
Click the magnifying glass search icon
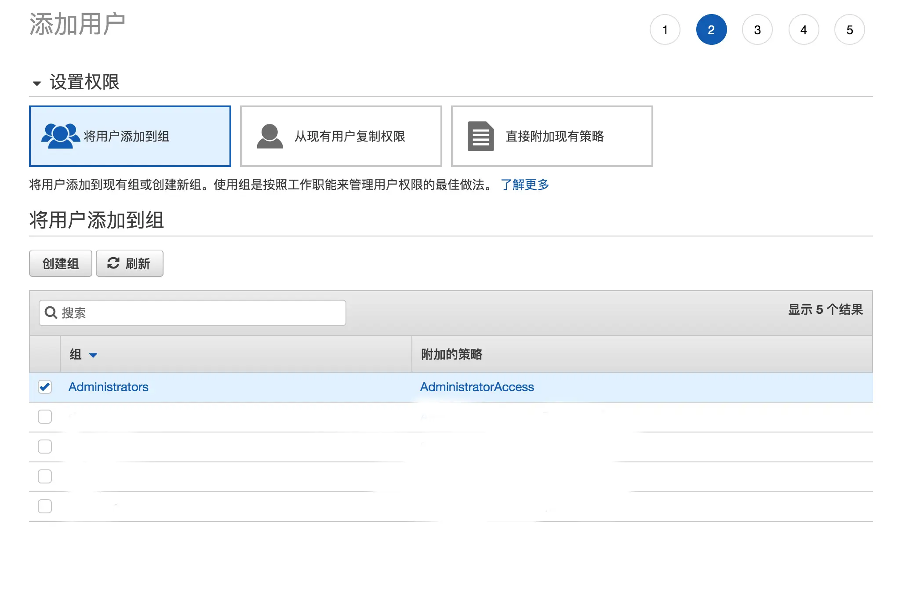coord(51,312)
